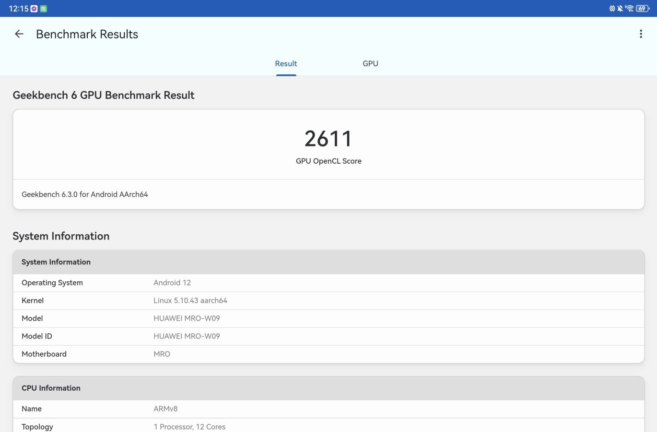Switch to the GPU tab
Image resolution: width=657 pixels, height=432 pixels.
click(x=370, y=63)
